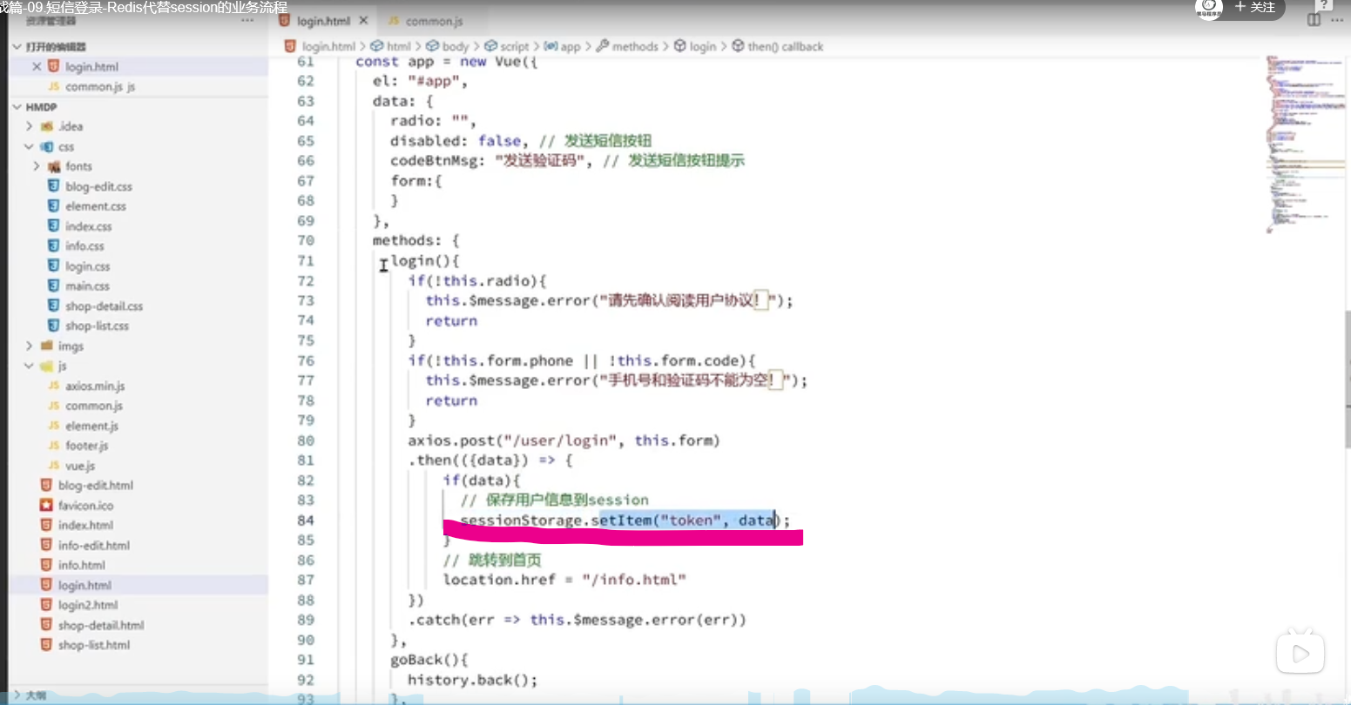Open login.css file

[87, 266]
